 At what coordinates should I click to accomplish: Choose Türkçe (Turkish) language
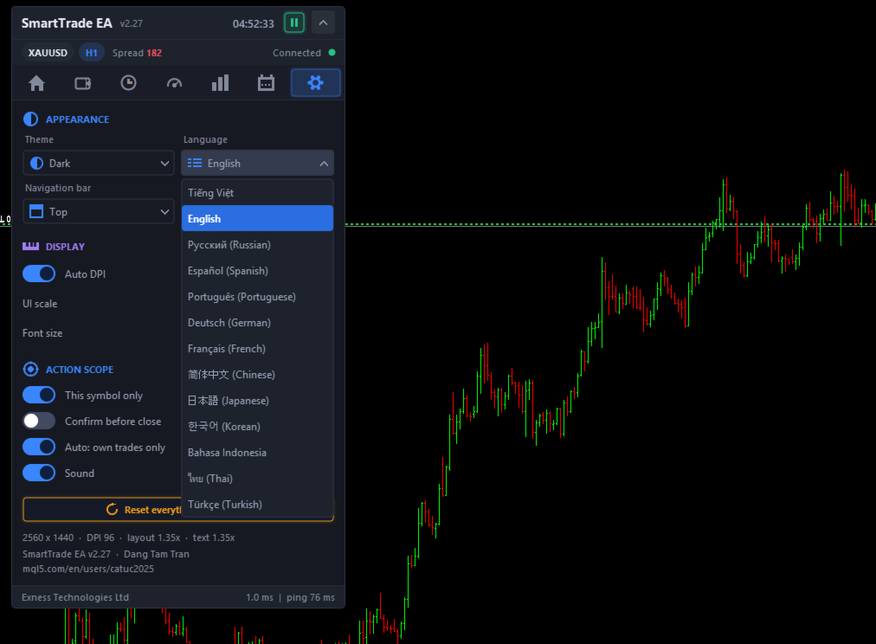(x=258, y=505)
